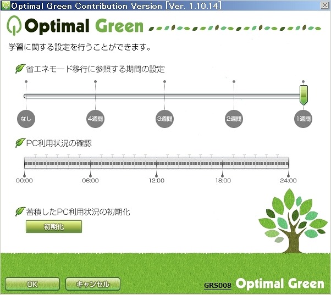Screen dimensions: 331x295
Task: Click the 学習に関する設定 description text
Action: tap(80, 47)
